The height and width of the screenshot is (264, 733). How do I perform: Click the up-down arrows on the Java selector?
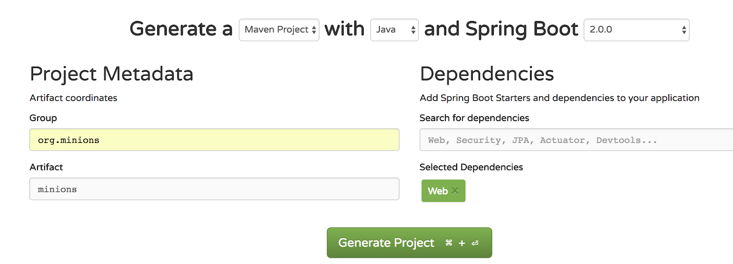[413, 30]
